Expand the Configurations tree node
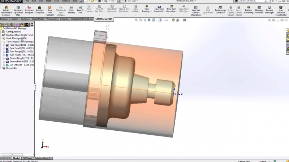This screenshot has width=289, height=162. pyautogui.click(x=1, y=32)
